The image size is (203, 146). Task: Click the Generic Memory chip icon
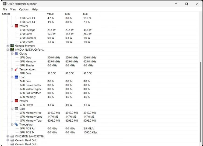point(12,46)
